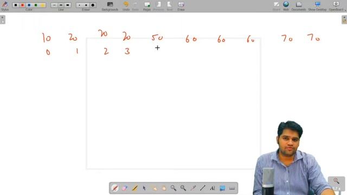Open the Erase options
The width and height of the screenshot is (347, 195).
[181, 6]
